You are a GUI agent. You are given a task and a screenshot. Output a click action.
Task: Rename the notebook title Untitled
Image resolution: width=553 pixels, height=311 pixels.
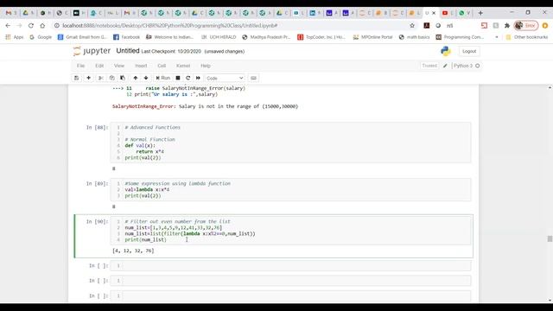pos(128,51)
